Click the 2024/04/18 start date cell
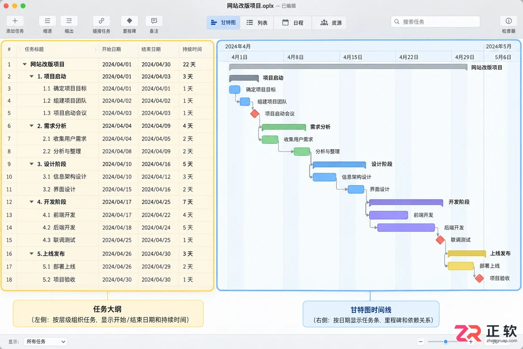523x349 pixels. coord(117,228)
